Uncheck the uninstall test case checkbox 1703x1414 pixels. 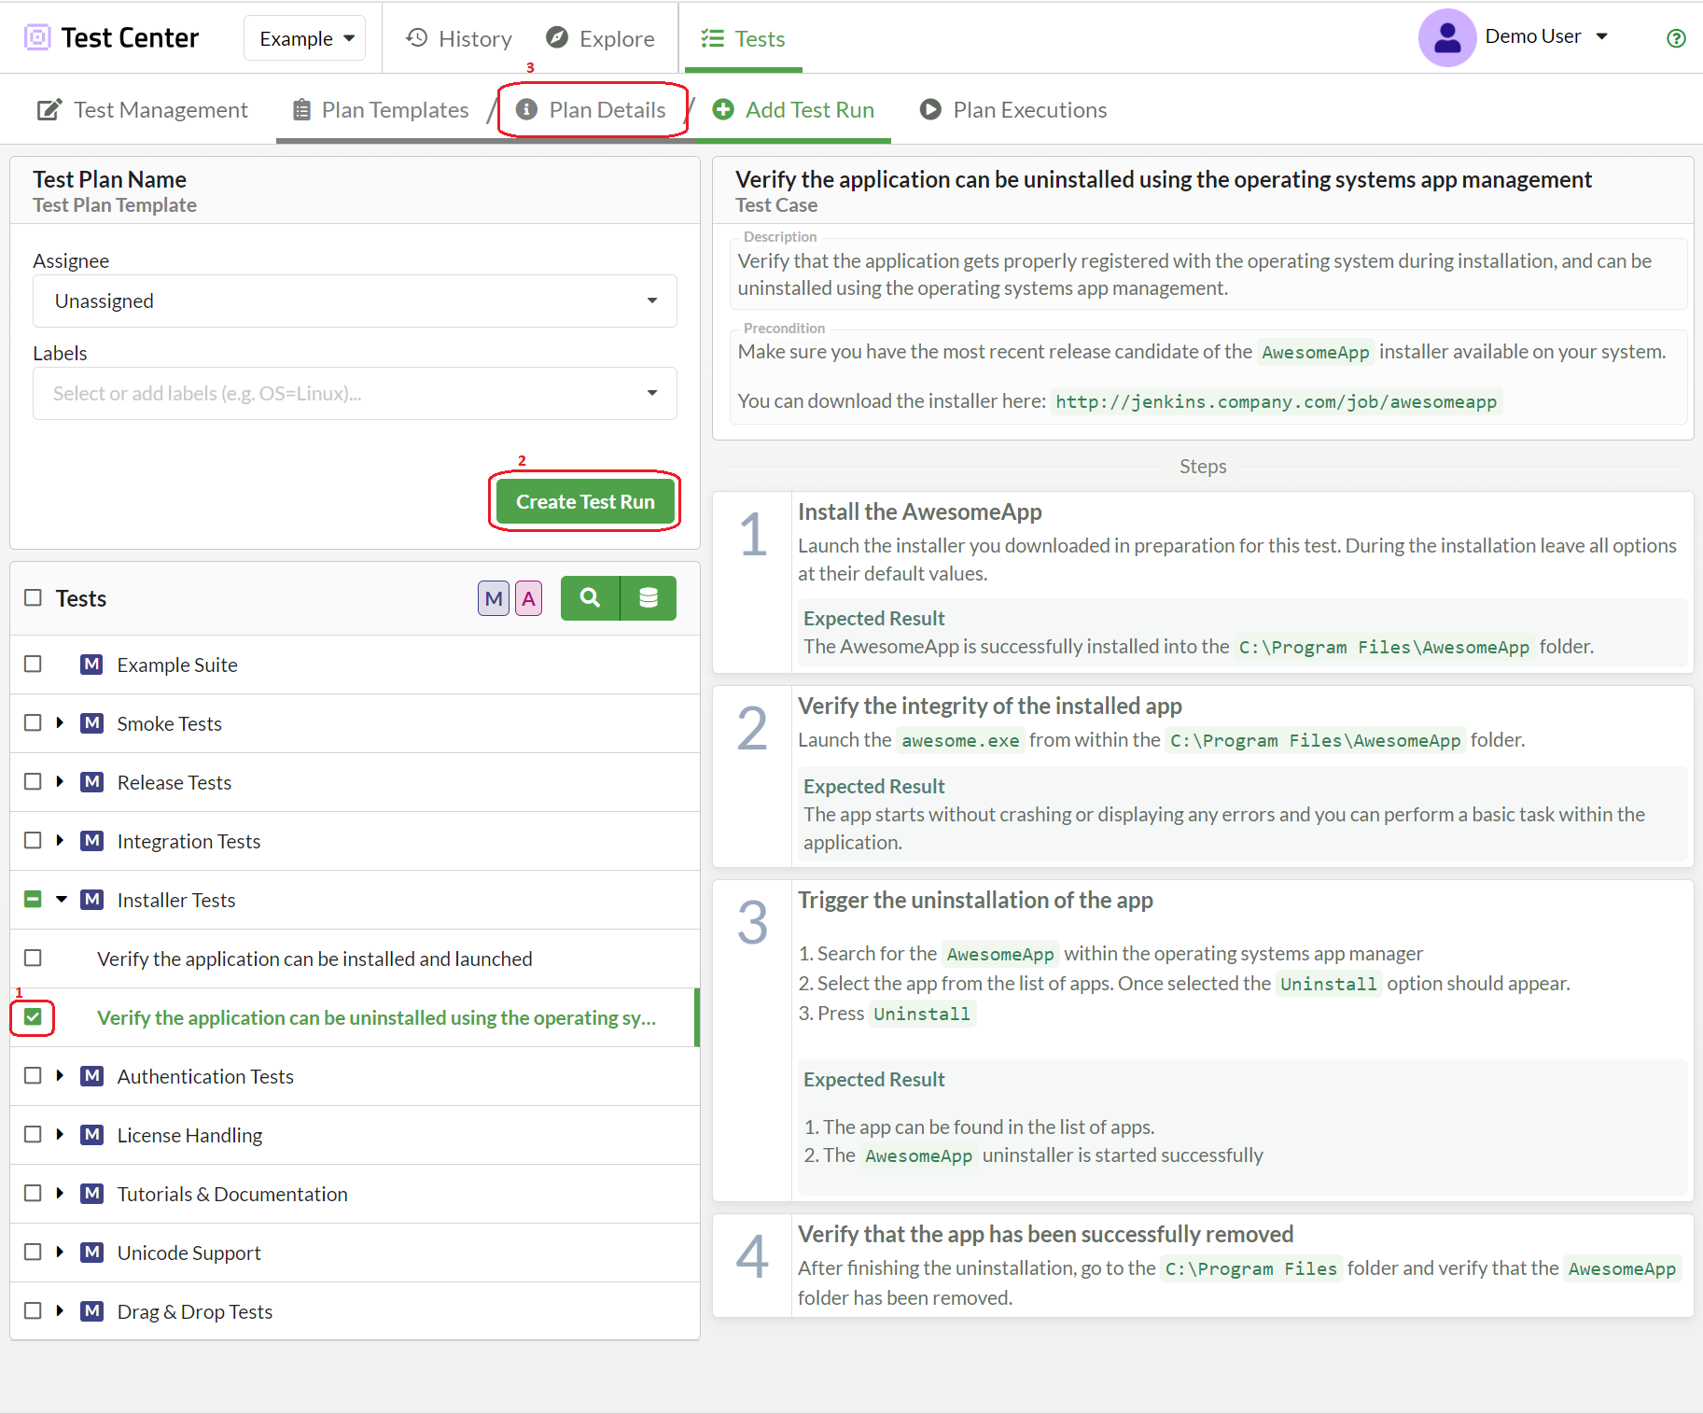point(33,1017)
